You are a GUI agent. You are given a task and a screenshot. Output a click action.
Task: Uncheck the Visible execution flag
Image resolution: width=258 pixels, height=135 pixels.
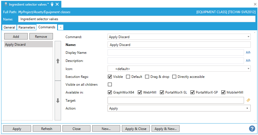[x=110, y=77]
